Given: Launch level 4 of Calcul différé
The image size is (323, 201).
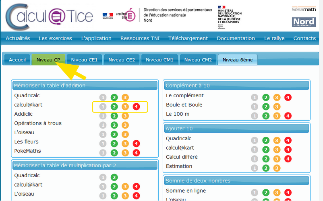Looking at the screenshot, I should [288, 159].
